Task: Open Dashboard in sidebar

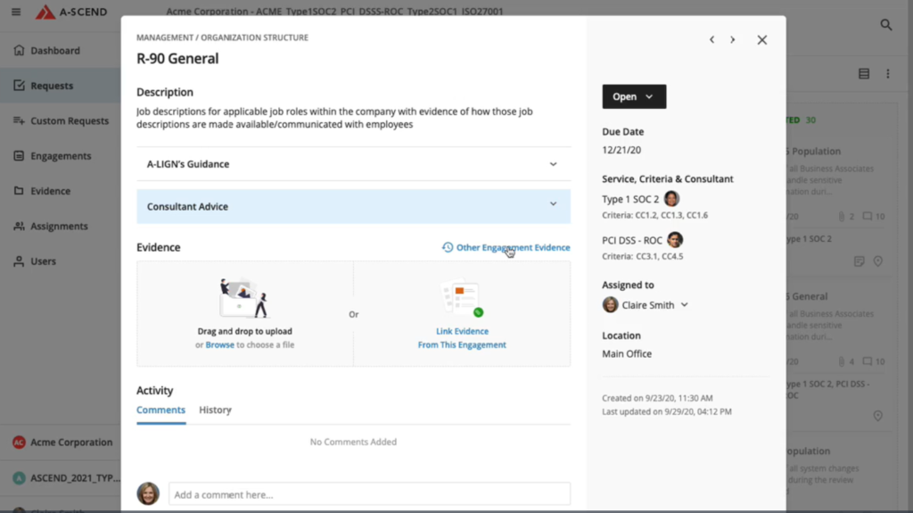Action: pyautogui.click(x=61, y=51)
